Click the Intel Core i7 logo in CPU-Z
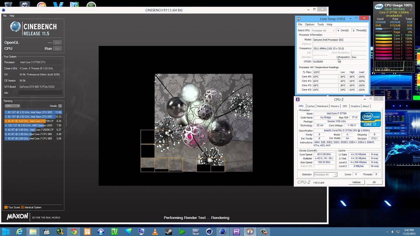Viewport: 420px width, 236px height. [371, 119]
